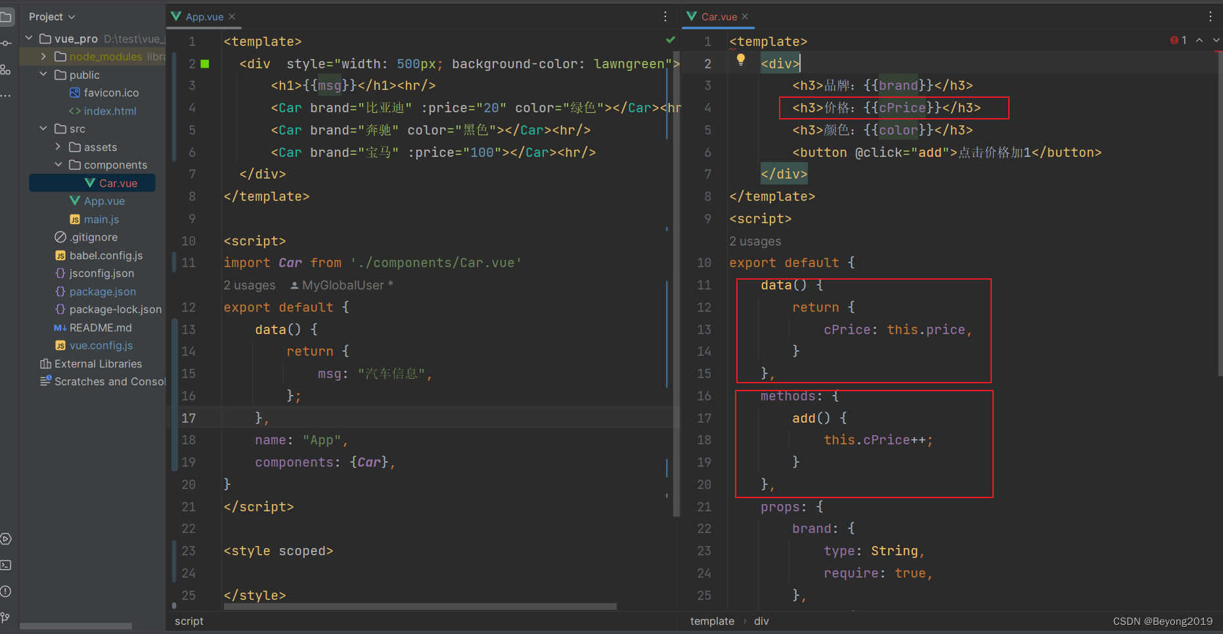Open the Services tool window icon

click(6, 539)
